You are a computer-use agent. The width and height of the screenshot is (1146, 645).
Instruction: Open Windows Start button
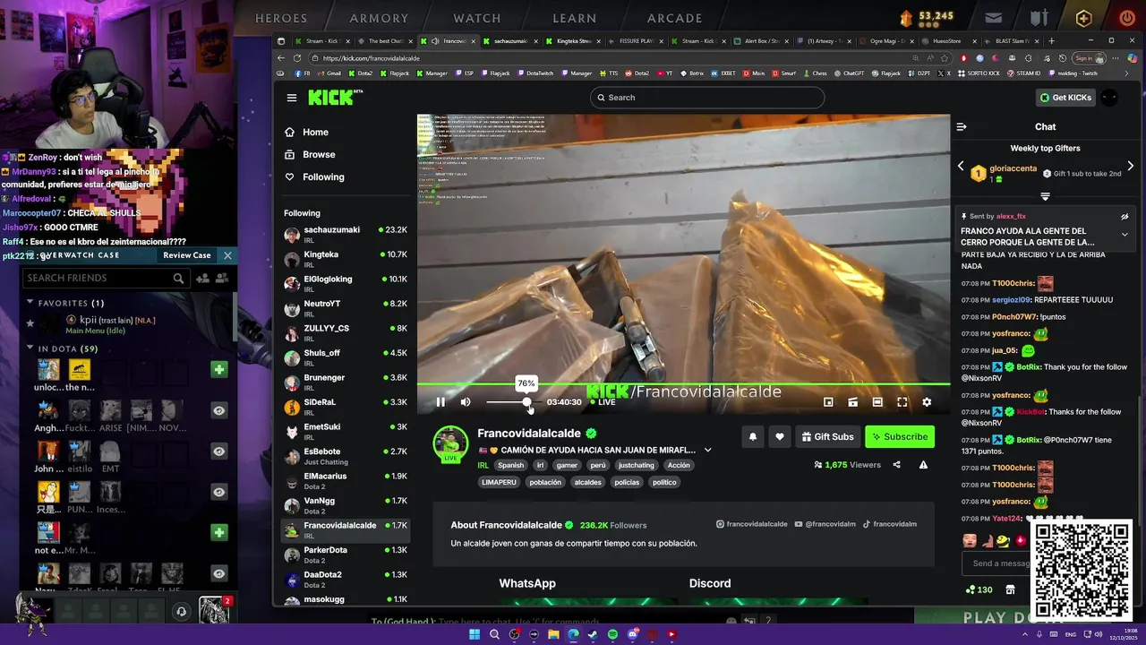[475, 634]
